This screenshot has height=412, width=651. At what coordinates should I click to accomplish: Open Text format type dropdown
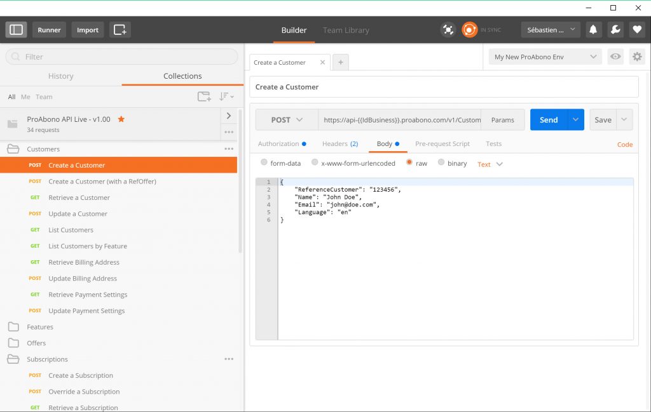point(490,164)
